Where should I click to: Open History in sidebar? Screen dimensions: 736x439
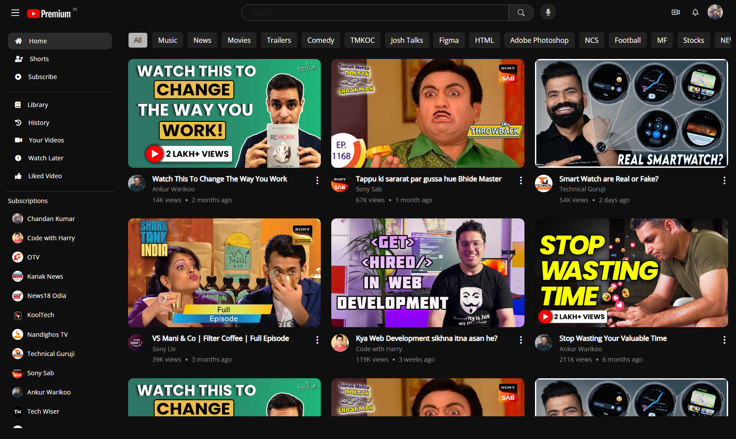coord(60,123)
